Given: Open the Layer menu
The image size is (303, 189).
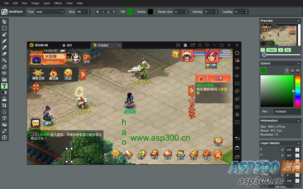Looking at the screenshot, I should tap(46, 3).
